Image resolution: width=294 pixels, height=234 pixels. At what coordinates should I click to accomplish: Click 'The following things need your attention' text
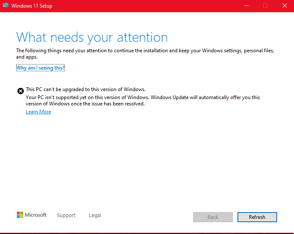145,54
